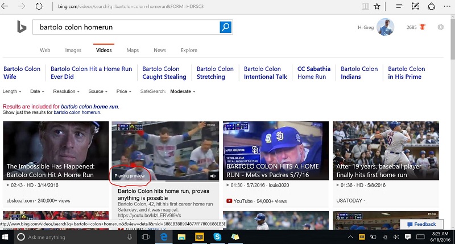455x244 pixels.
Task: Click Cortana Ask me anything box
Action: (x=69, y=237)
